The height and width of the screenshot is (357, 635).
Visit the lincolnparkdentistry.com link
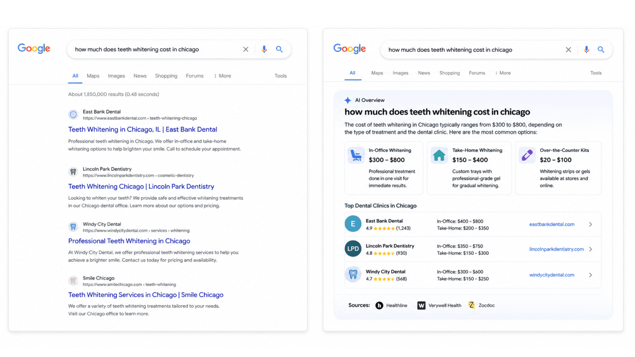(x=557, y=249)
